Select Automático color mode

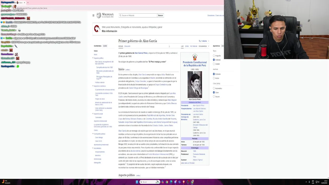click(x=214, y=88)
